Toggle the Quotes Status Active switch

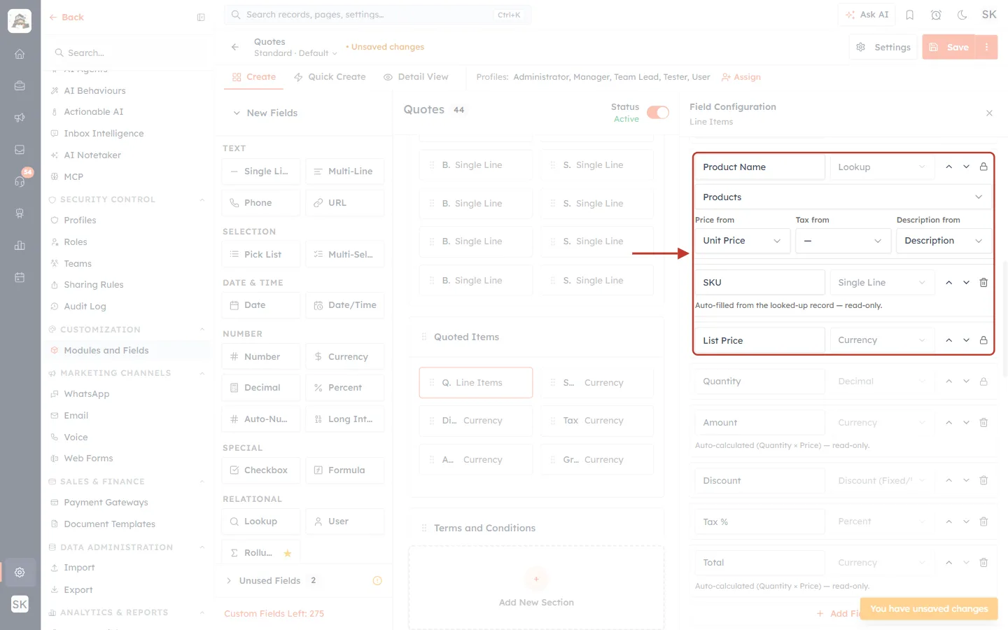pos(658,113)
